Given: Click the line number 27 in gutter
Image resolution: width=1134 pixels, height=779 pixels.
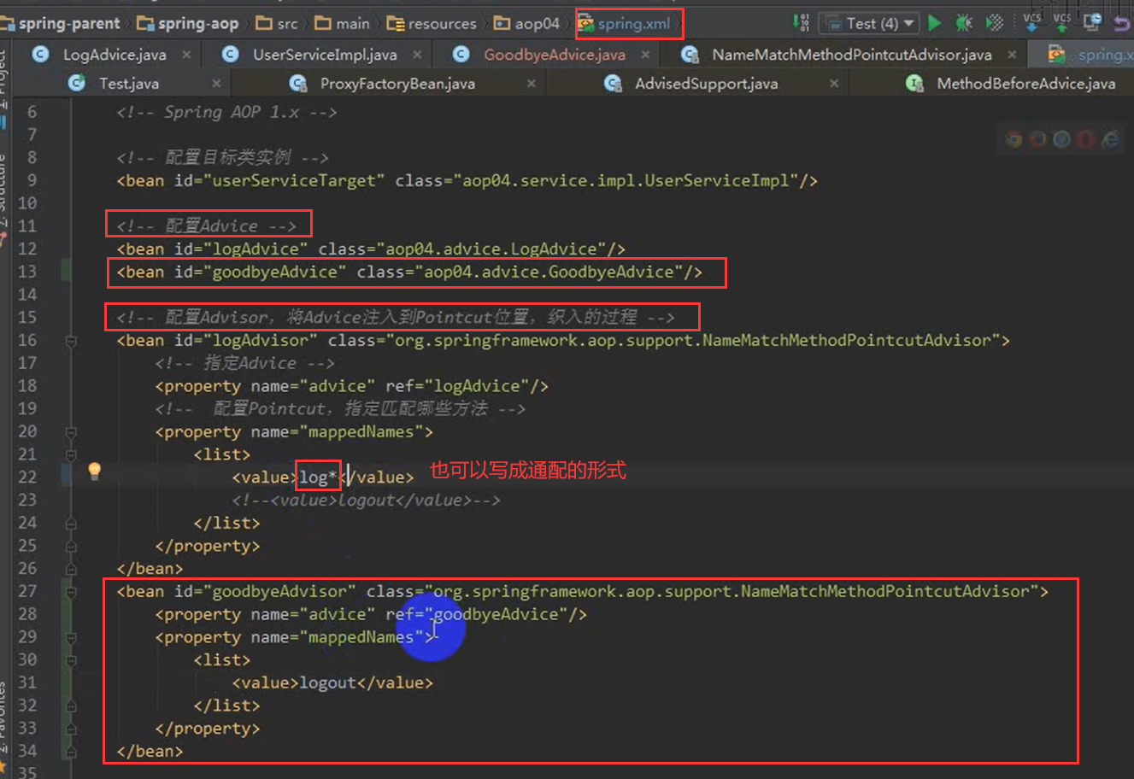Looking at the screenshot, I should (x=27, y=591).
